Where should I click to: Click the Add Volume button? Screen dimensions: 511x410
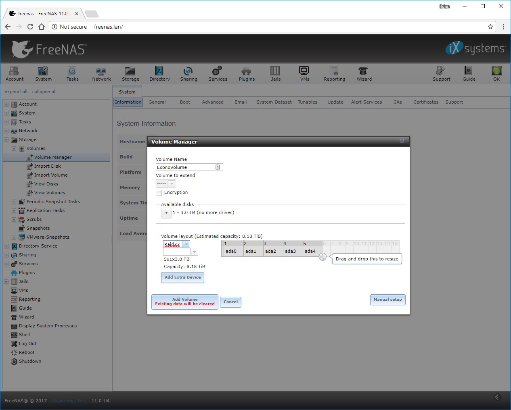point(184,302)
